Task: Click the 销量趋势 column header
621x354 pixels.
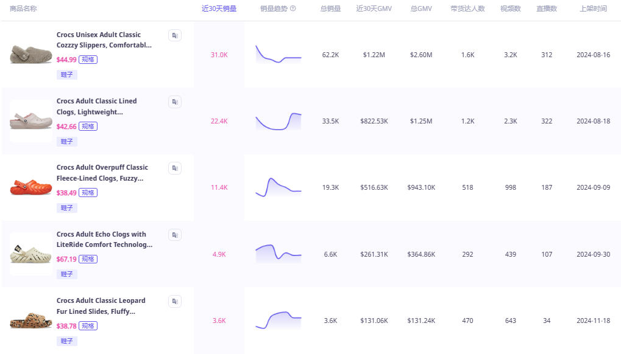Action: point(274,9)
